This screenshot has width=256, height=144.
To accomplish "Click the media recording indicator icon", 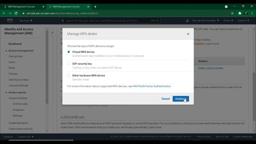I will [226, 7].
